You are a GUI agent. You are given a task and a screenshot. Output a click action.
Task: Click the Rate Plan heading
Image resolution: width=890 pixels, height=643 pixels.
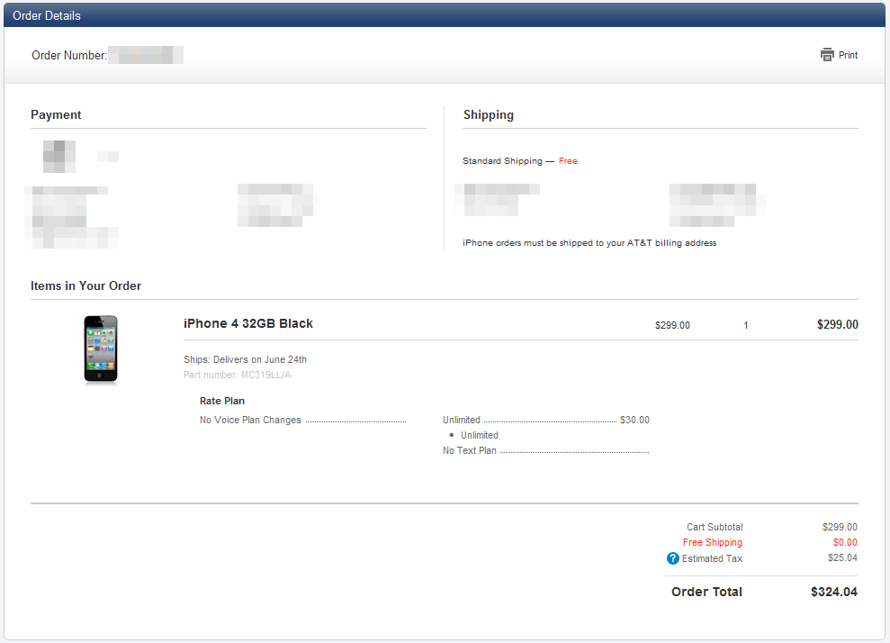click(222, 401)
